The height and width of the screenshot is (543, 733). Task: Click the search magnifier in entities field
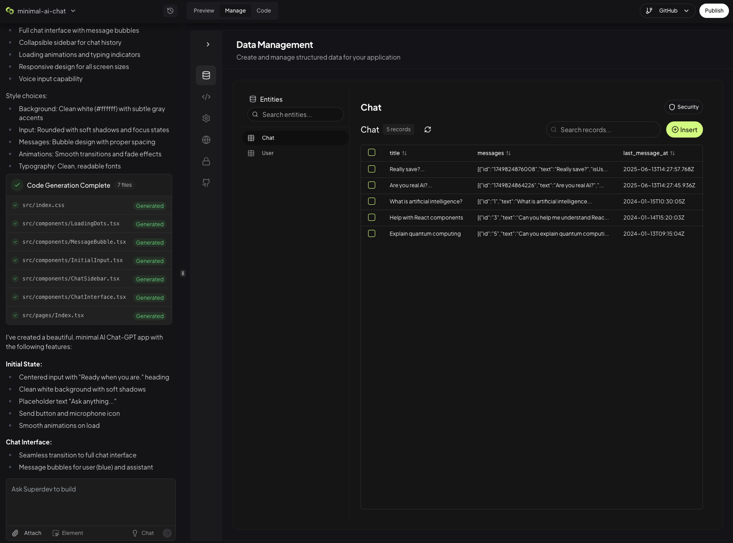(255, 115)
